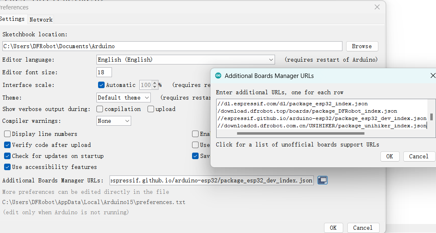
Task: Click the interface scale 100 field
Action: pyautogui.click(x=146, y=85)
